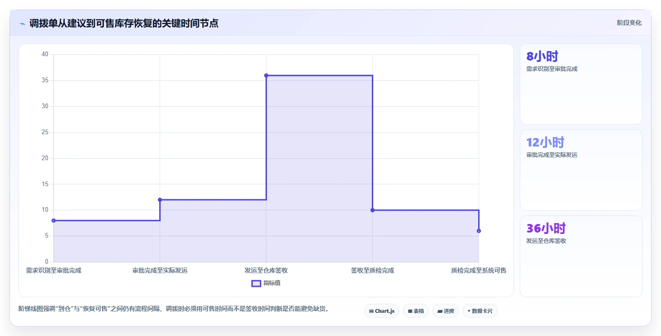Viewport: 661px width, 336px height.
Task: Click the caption text starting with 阶梯线图强调
Action: pyautogui.click(x=173, y=309)
